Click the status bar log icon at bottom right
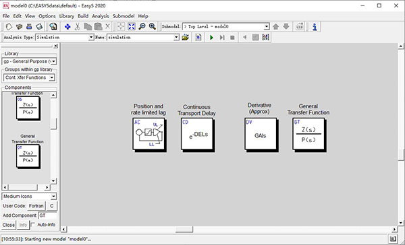The width and height of the screenshot is (405, 245). pos(393,239)
